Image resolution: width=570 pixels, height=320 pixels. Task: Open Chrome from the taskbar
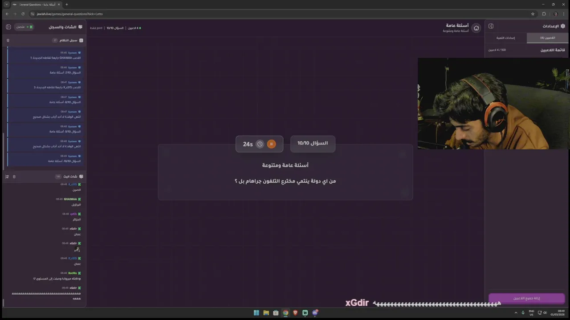(x=285, y=313)
